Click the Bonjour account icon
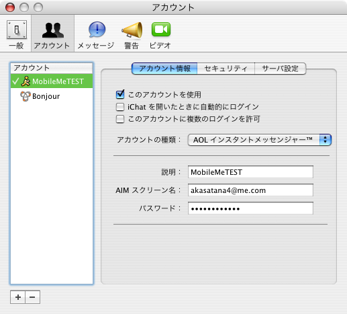 pyautogui.click(x=26, y=96)
